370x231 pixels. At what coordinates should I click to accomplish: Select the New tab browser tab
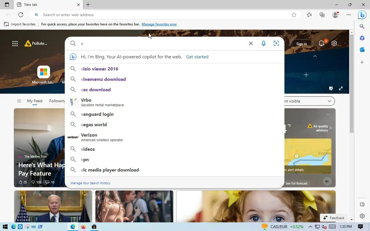click(x=49, y=5)
